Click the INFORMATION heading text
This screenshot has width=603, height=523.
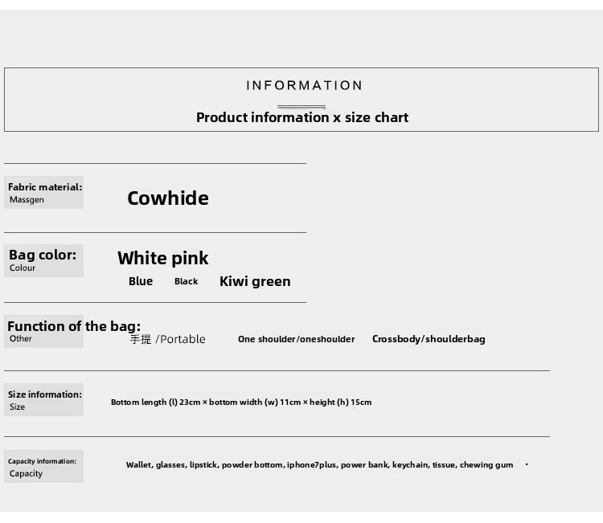click(x=304, y=85)
